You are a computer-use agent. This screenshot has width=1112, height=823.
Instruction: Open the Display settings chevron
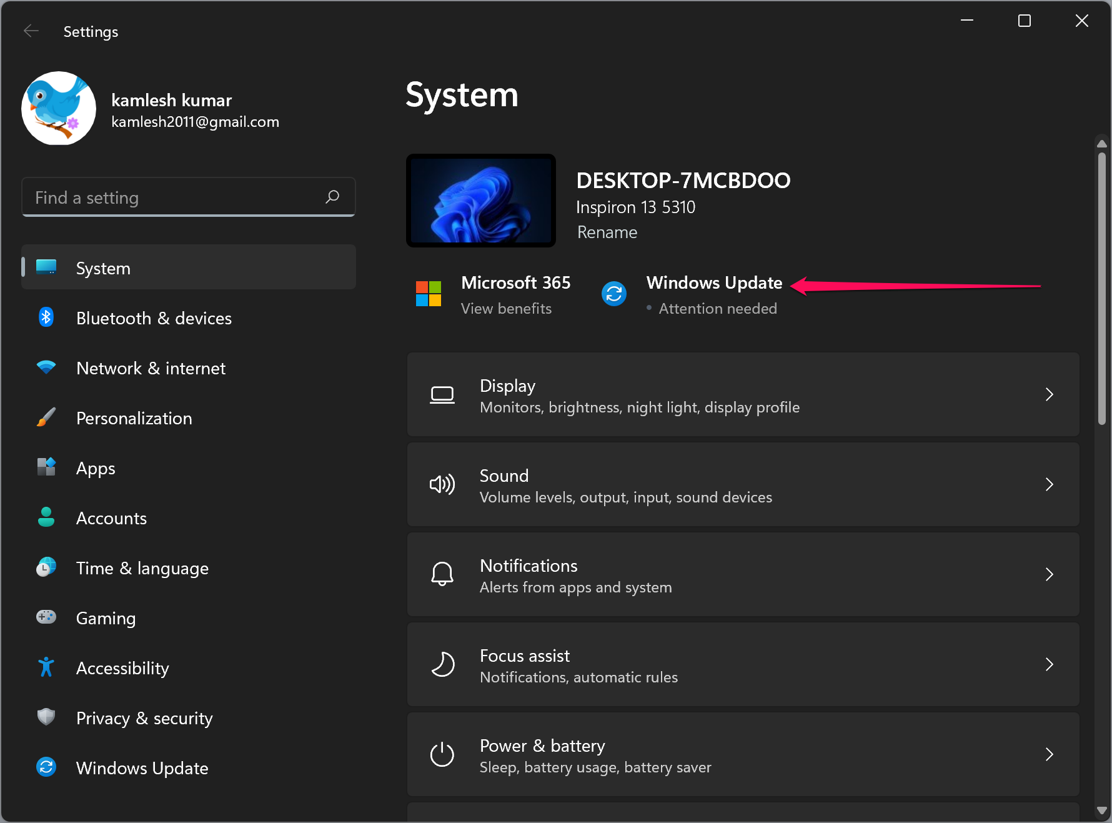point(1050,394)
